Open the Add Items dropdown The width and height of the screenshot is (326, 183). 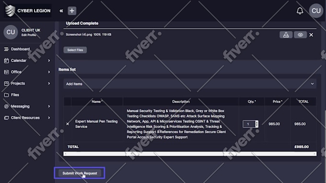click(190, 84)
